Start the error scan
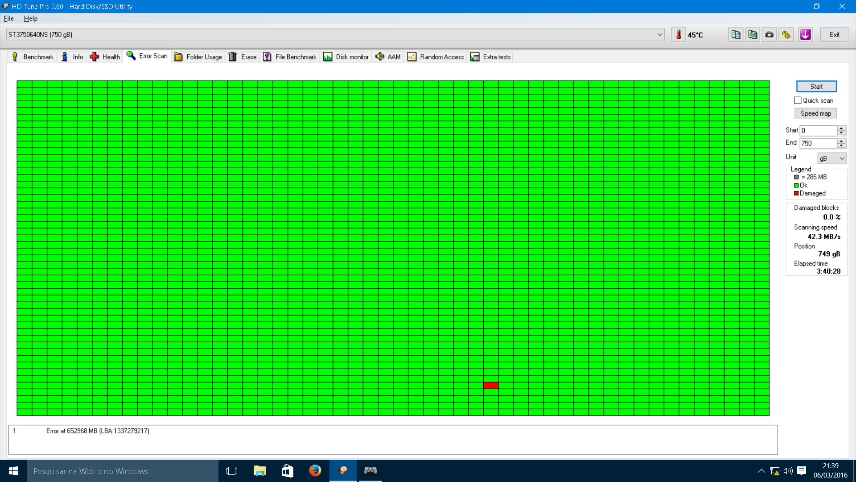 coord(816,87)
